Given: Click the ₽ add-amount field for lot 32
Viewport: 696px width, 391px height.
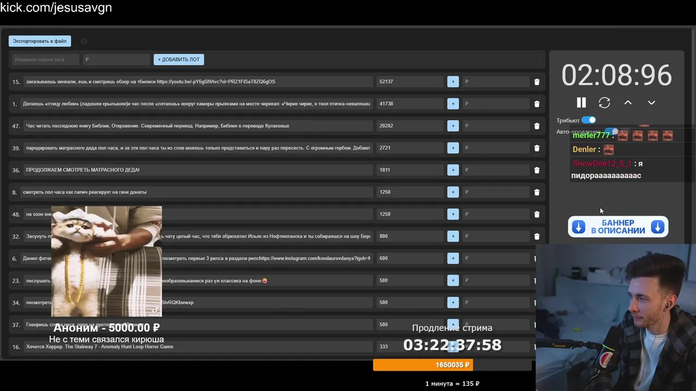Looking at the screenshot, I should tap(495, 236).
